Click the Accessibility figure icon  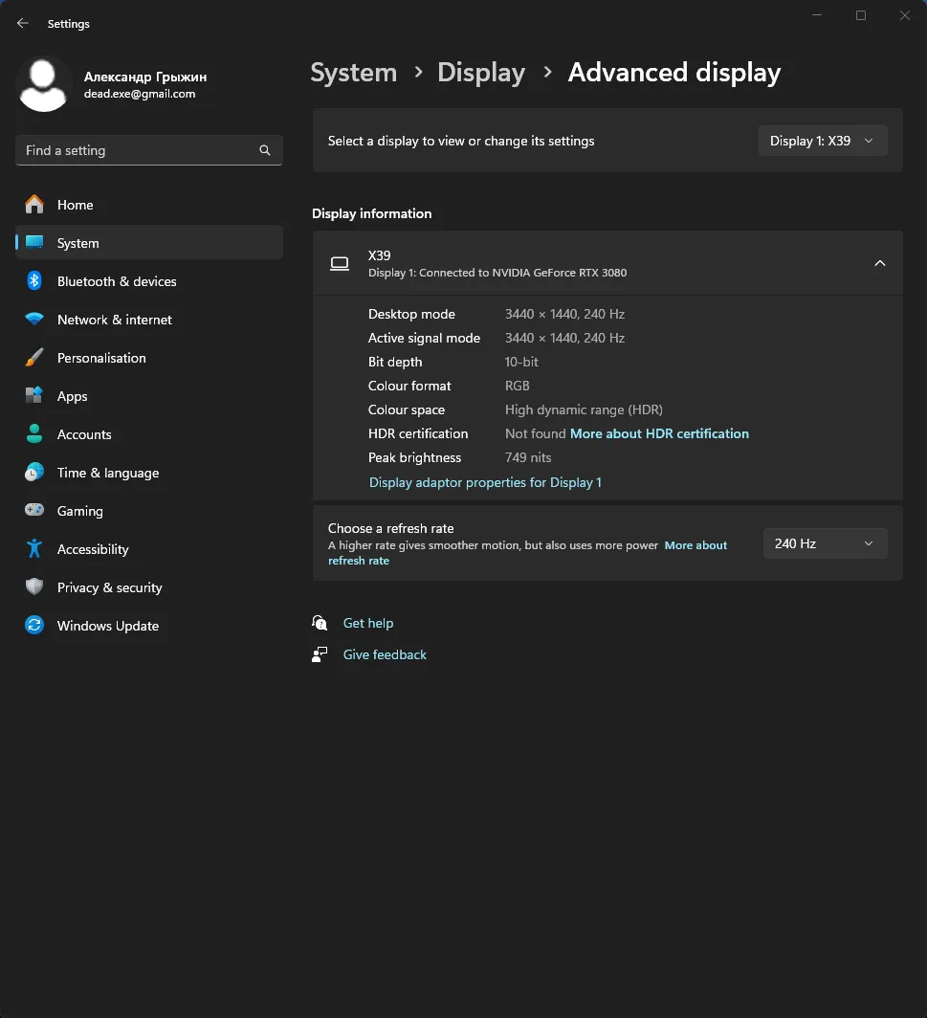coord(34,549)
